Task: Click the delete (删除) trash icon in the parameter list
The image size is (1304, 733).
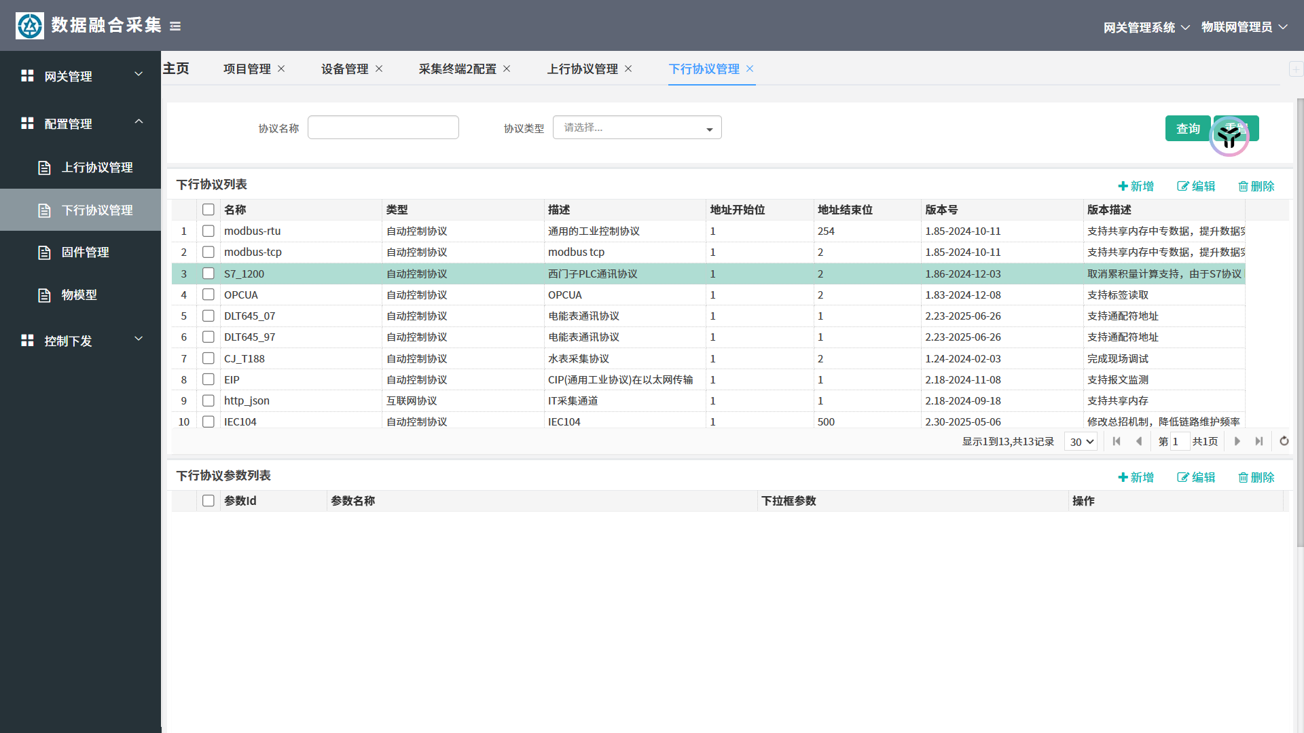Action: [x=1243, y=478]
